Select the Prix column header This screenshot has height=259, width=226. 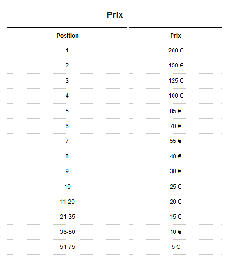point(175,36)
